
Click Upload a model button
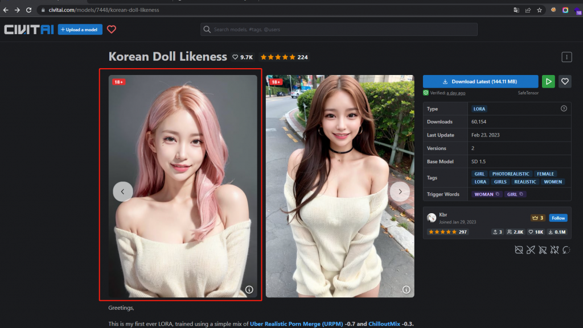coord(80,30)
